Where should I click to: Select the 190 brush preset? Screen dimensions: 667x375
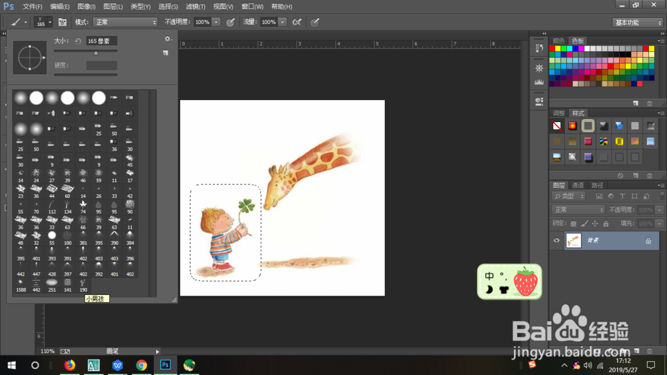click(83, 285)
